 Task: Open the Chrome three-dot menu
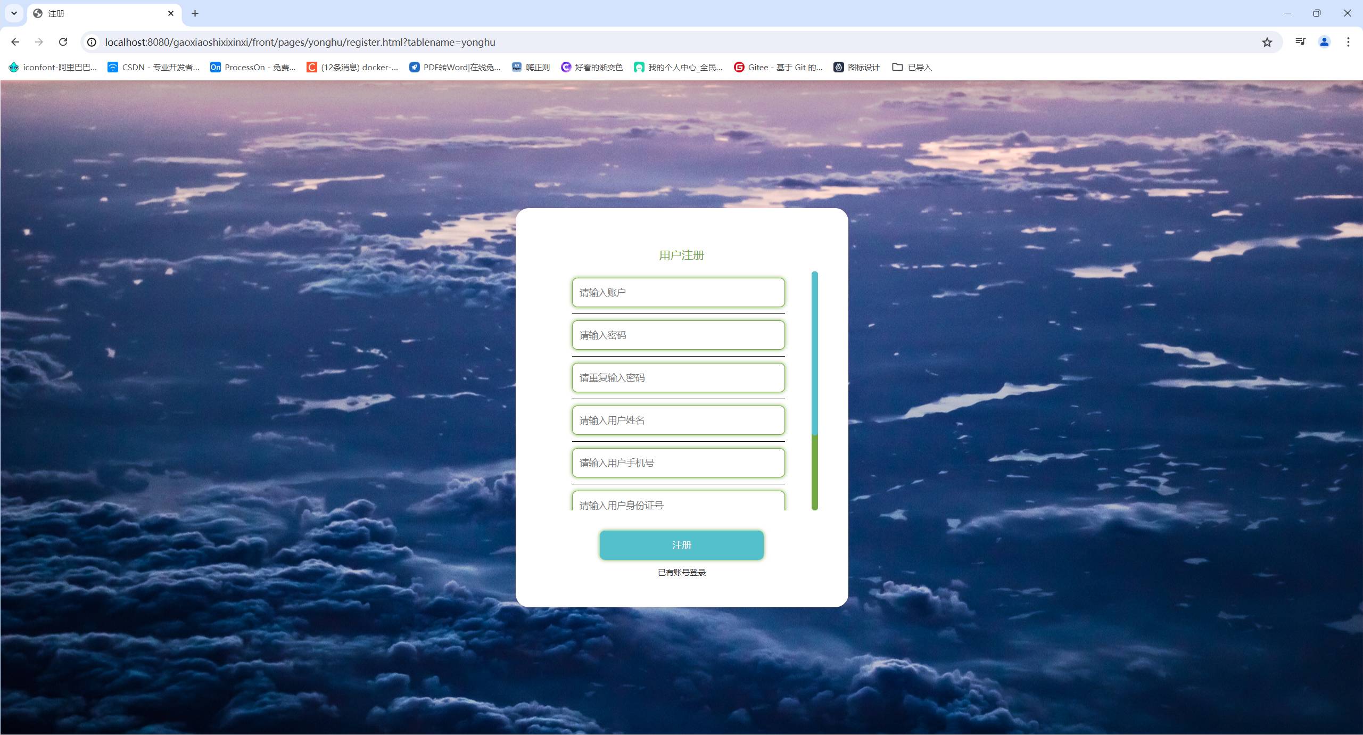click(1348, 42)
